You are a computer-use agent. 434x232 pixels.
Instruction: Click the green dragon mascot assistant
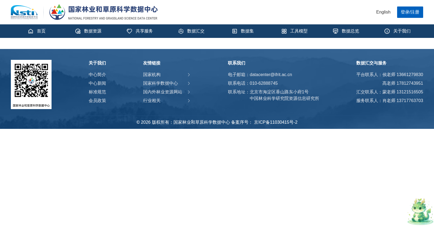pyautogui.click(x=420, y=211)
